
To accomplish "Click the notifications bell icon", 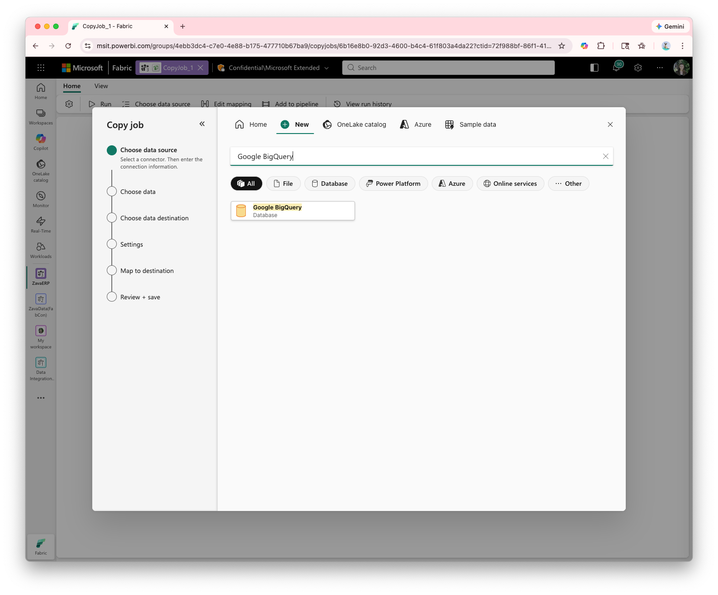I will coord(616,68).
